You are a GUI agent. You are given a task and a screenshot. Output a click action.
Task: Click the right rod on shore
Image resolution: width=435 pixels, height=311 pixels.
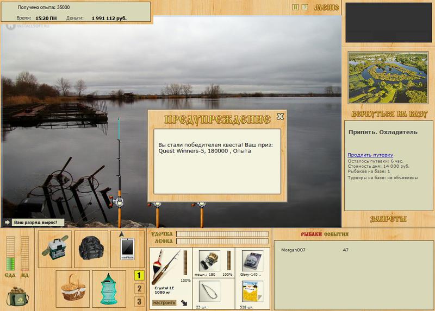point(202,214)
